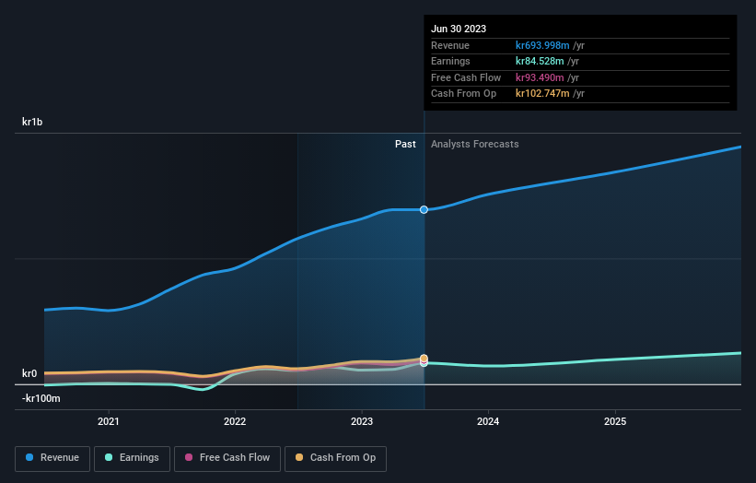Click the Past section label
756x483 pixels.
405,144
